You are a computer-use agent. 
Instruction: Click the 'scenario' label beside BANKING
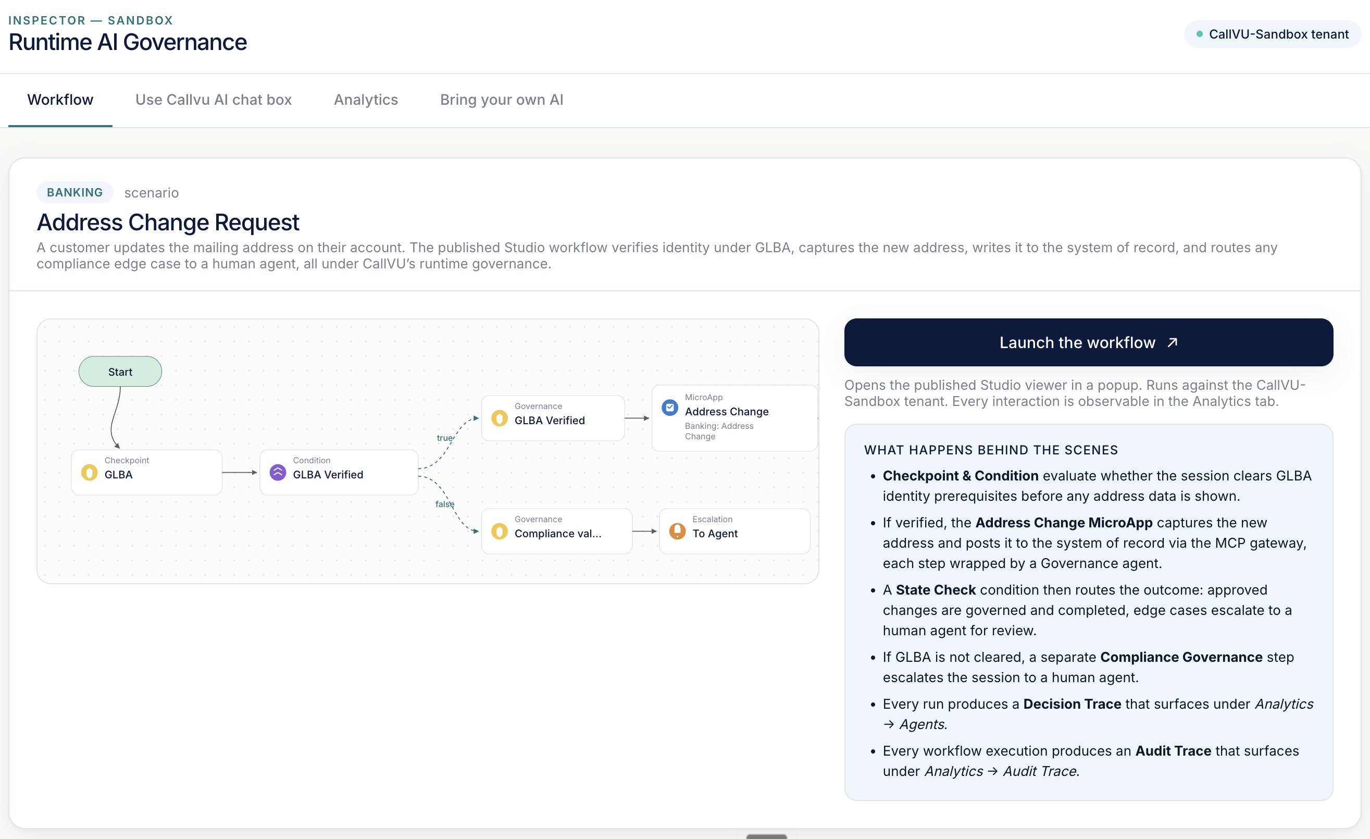click(x=151, y=192)
